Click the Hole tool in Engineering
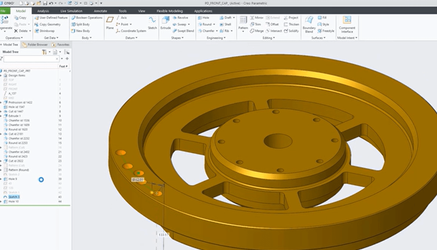 tap(203, 18)
